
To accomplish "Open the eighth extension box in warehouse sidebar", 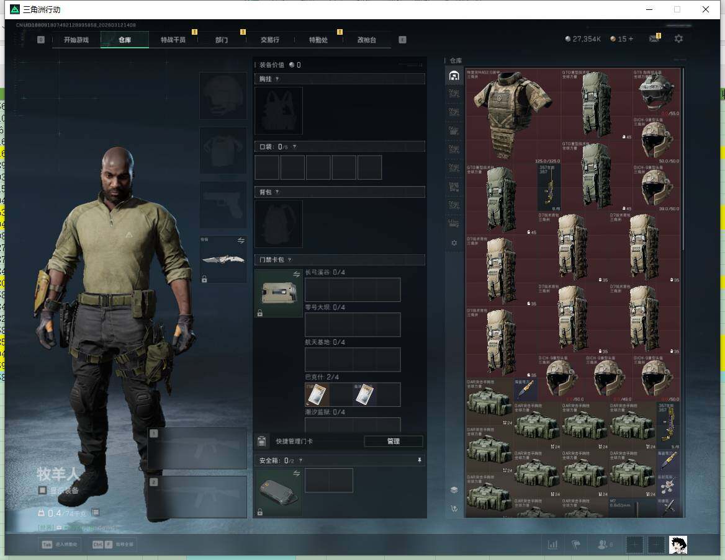I will tap(454, 224).
